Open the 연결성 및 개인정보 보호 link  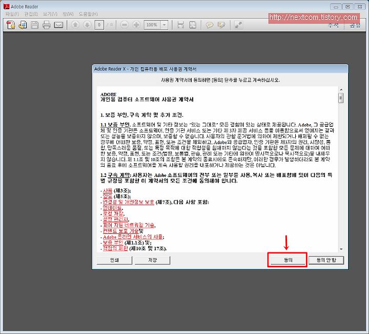(x=129, y=202)
